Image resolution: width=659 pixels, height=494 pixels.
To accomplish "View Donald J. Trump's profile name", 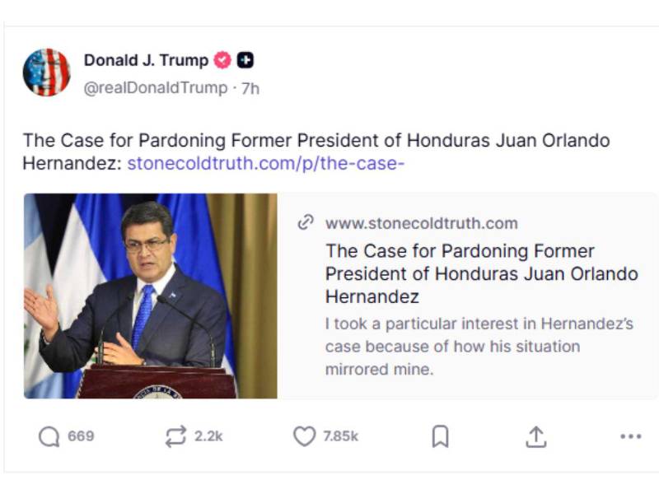I will pos(145,59).
